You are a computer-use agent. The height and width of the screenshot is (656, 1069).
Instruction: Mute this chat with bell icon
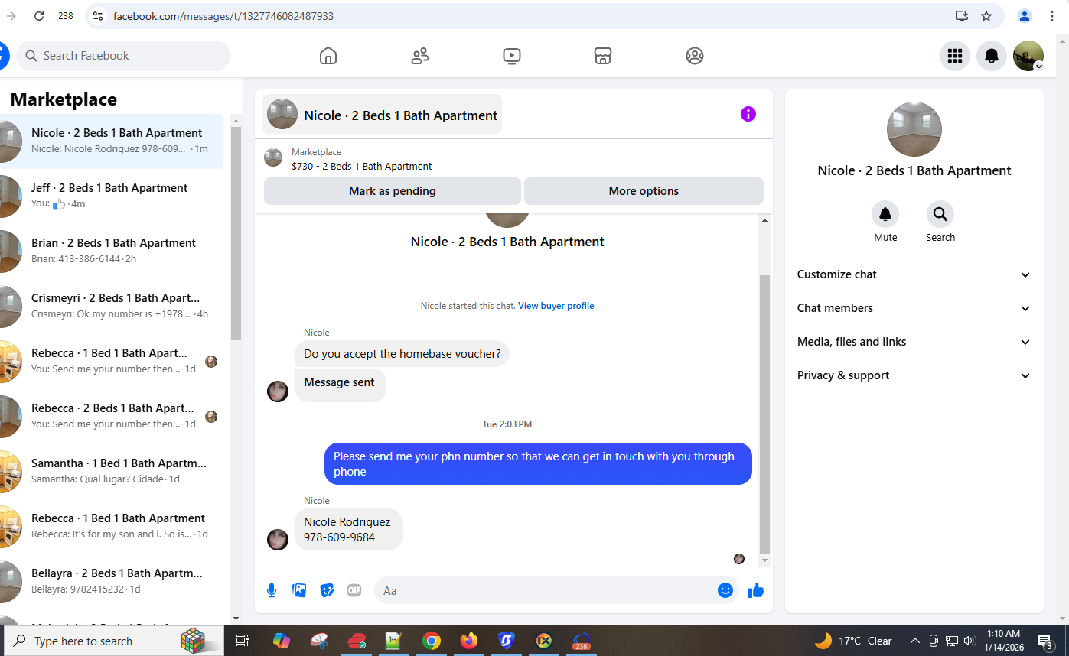click(885, 214)
